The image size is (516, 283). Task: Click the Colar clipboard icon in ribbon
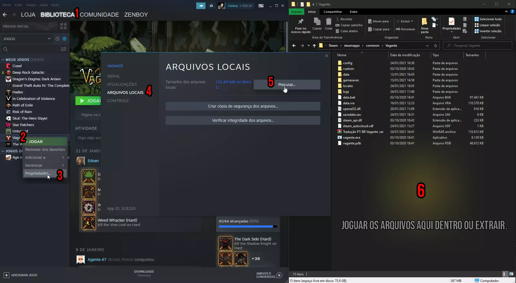tap(329, 22)
